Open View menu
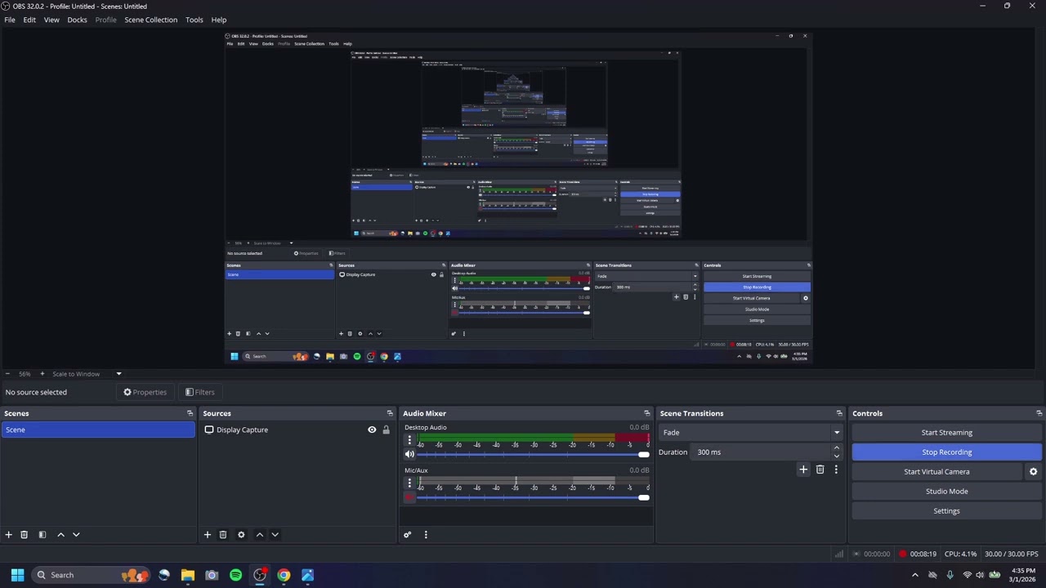The width and height of the screenshot is (1046, 588). [51, 20]
